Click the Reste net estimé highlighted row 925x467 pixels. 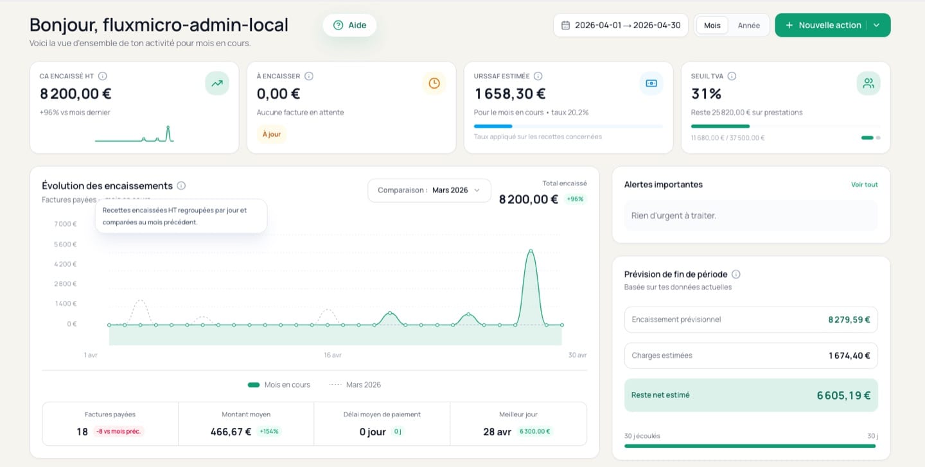point(751,395)
